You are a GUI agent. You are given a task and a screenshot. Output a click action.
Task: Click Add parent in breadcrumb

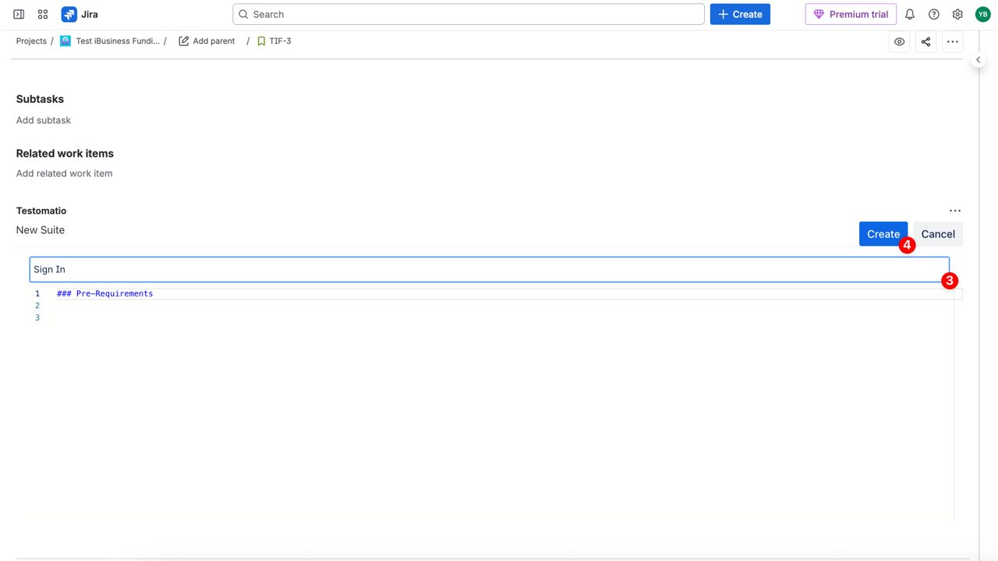coord(213,41)
